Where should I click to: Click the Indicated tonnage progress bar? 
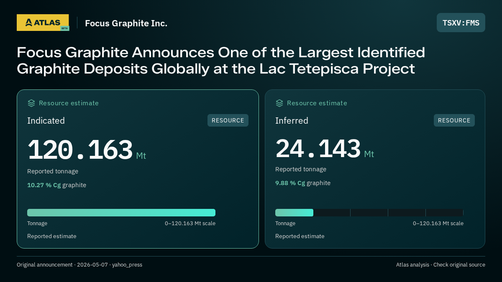121,213
